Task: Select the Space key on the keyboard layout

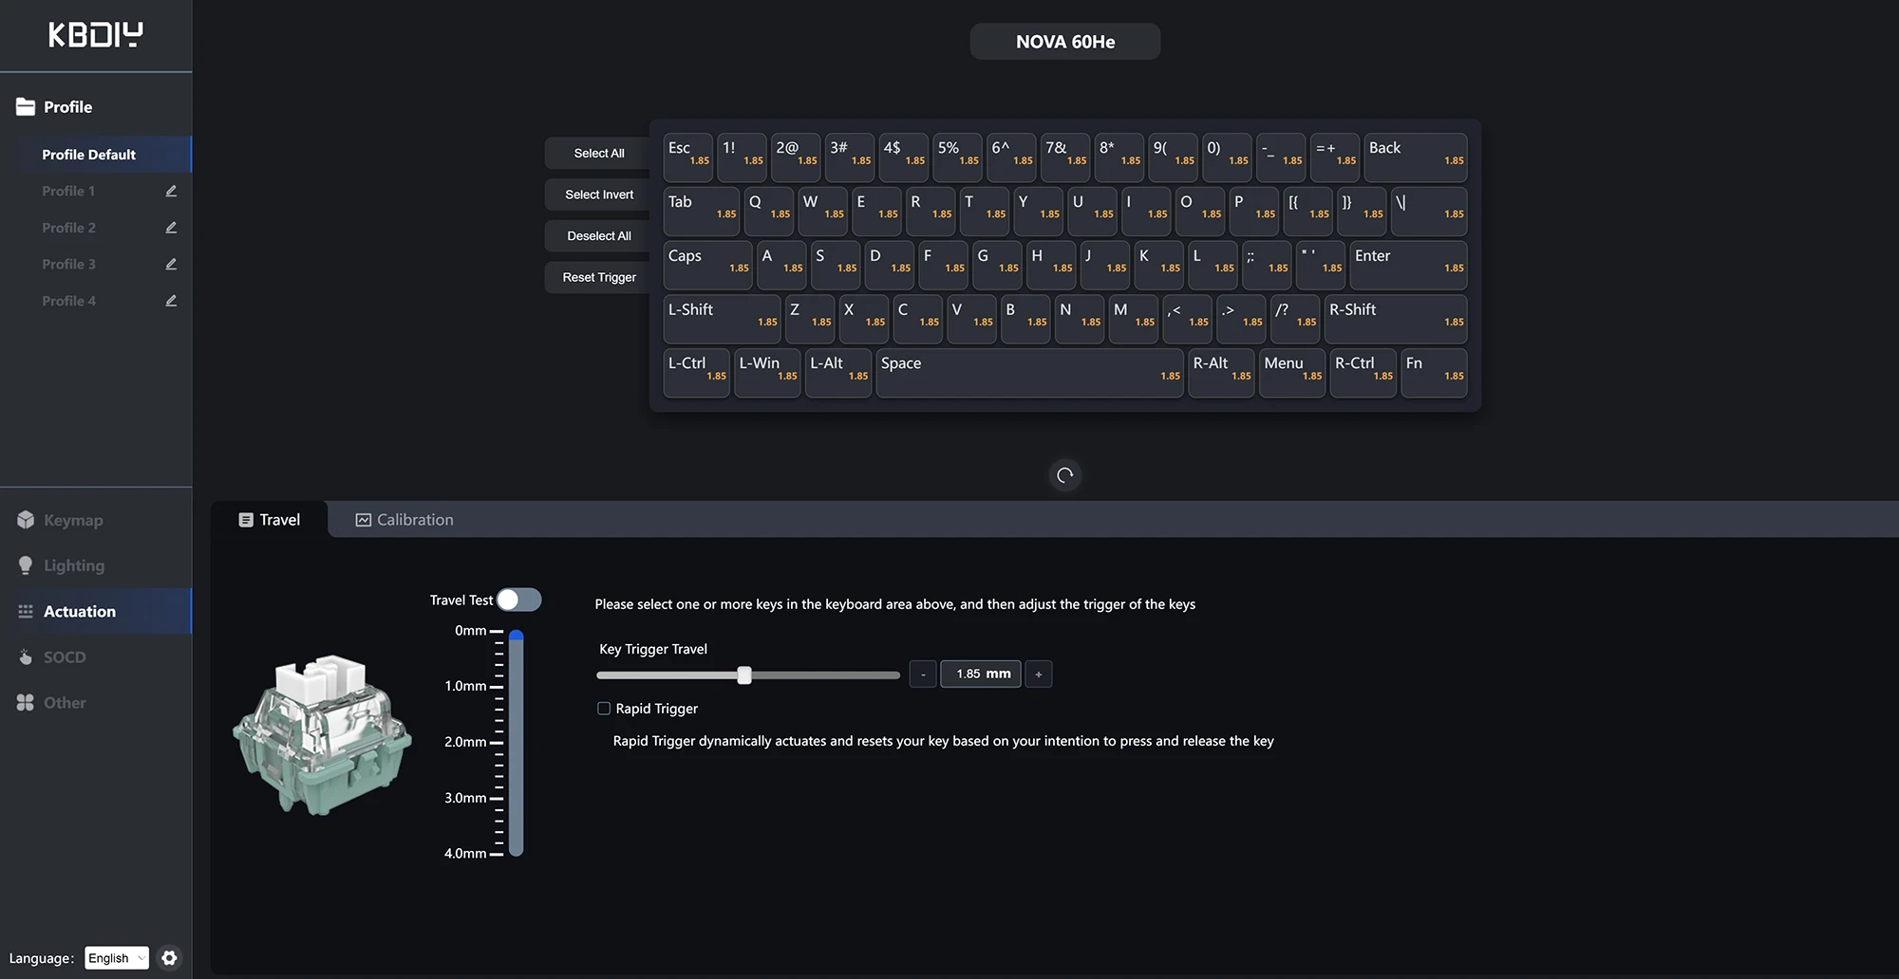Action: (1029, 373)
